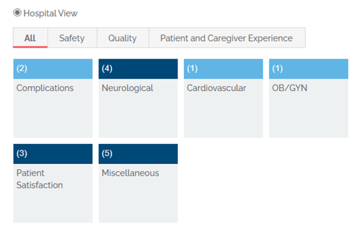Click the (5) header above Miscellaneous
The height and width of the screenshot is (233, 358).
(x=138, y=154)
